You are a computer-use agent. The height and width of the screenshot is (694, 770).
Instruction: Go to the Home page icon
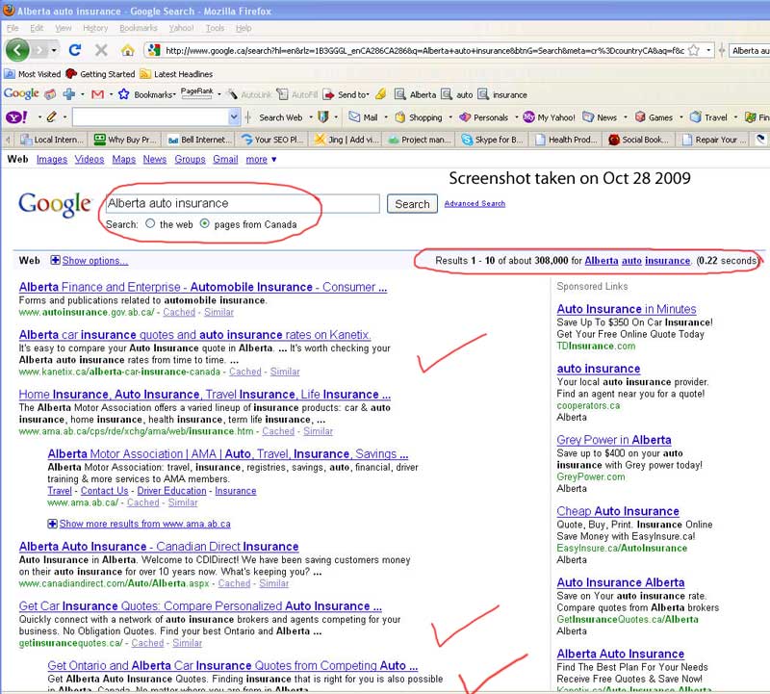pyautogui.click(x=128, y=50)
